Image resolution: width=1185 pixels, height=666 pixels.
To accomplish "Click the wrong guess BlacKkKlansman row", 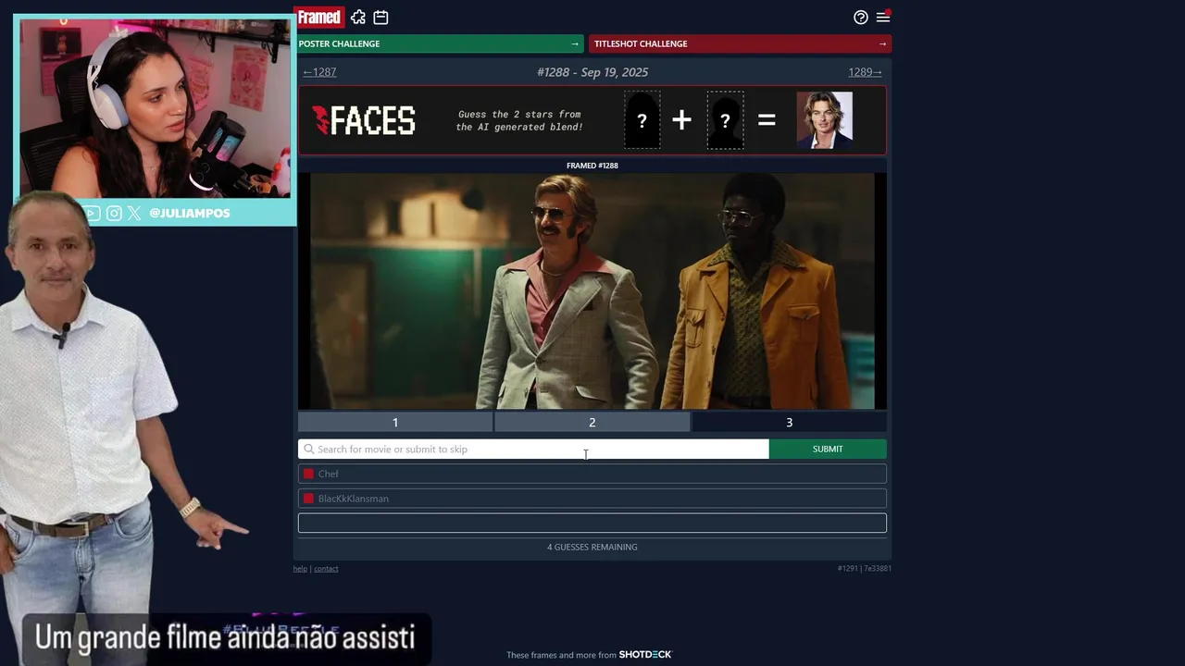I will pos(592,499).
